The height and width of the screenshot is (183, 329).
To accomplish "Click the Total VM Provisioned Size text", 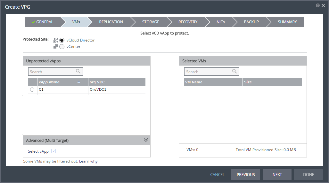I will click(x=266, y=150).
